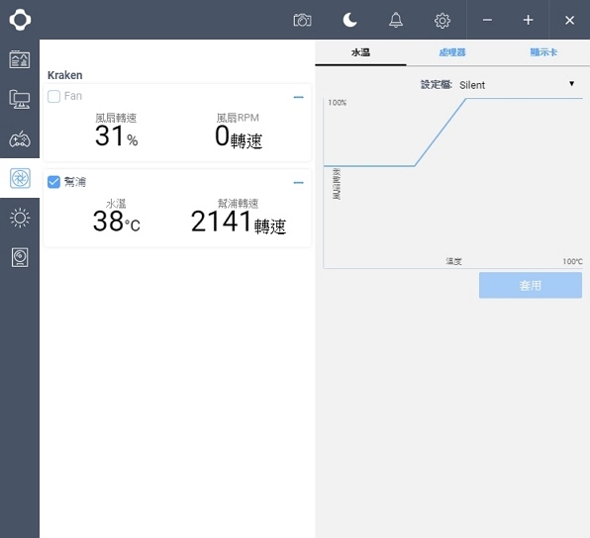Uncheck the 幫浦 pump checkbox
The height and width of the screenshot is (538, 590).
[53, 182]
